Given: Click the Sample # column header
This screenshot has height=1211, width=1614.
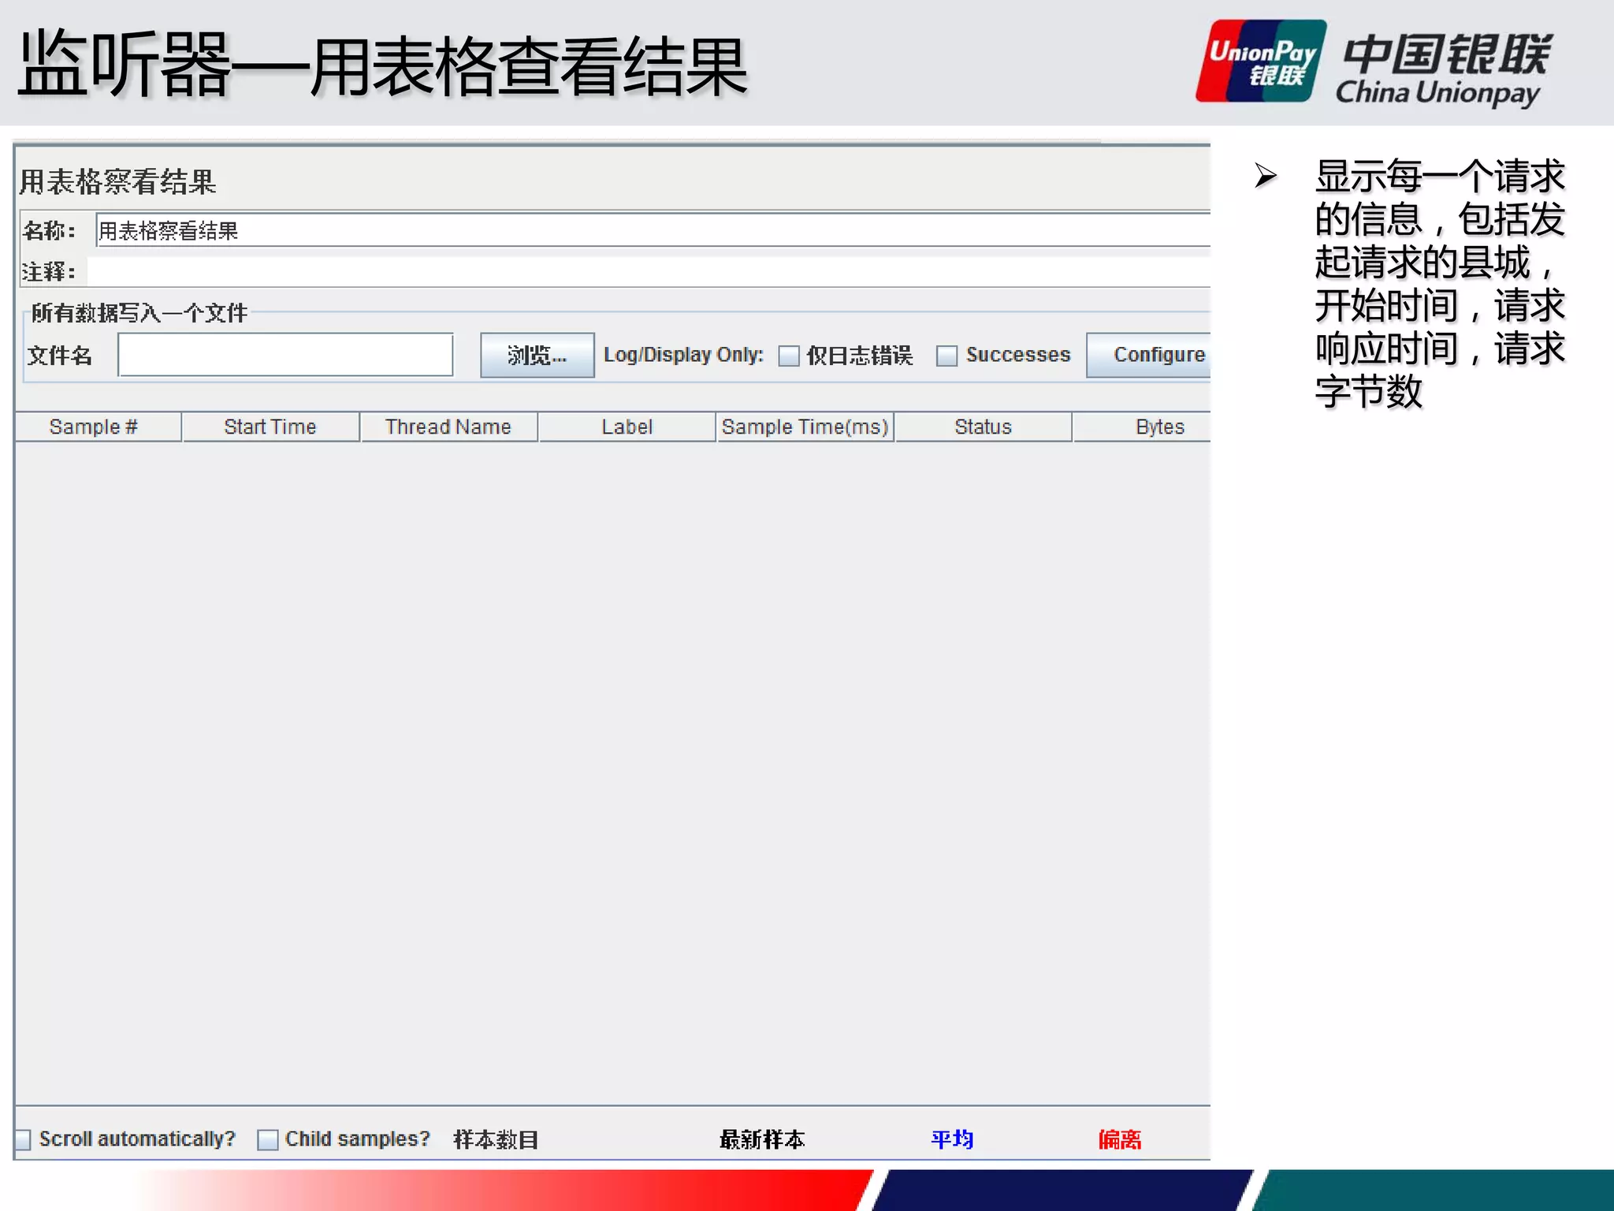Looking at the screenshot, I should [99, 427].
